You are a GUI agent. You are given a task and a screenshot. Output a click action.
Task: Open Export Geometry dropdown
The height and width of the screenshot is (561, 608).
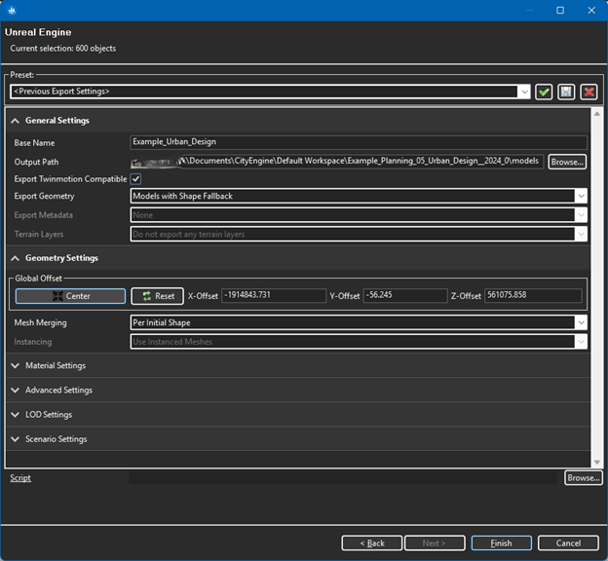581,196
